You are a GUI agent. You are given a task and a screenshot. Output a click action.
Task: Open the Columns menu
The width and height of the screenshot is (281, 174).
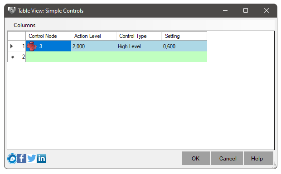[x=24, y=25]
